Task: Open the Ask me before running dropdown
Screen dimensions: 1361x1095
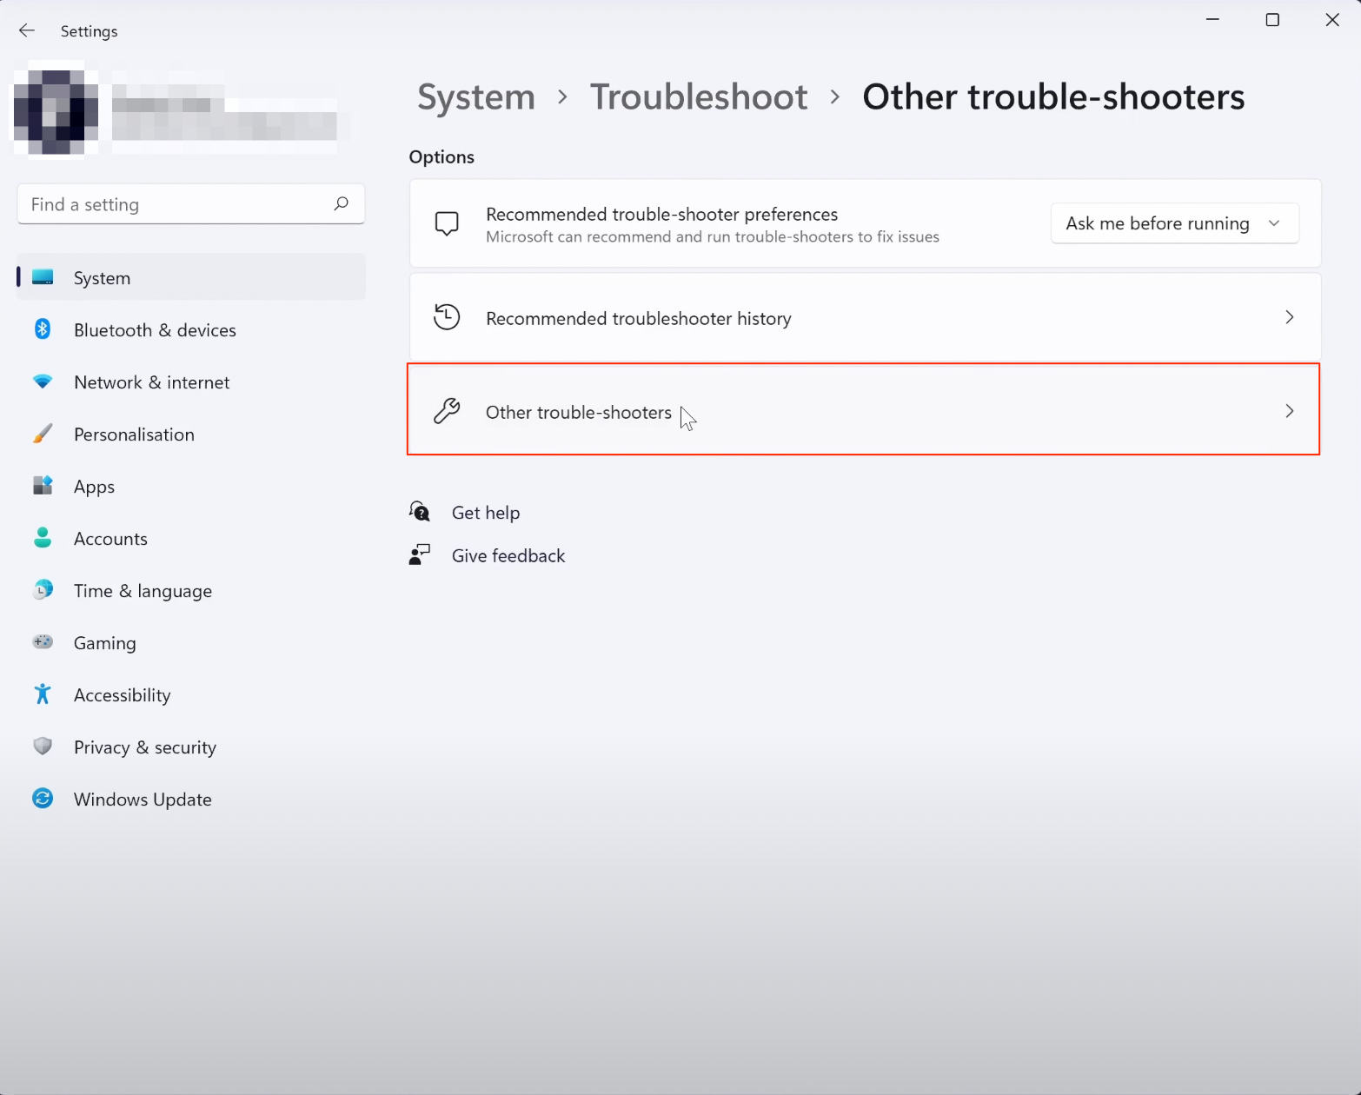Action: coord(1174,223)
